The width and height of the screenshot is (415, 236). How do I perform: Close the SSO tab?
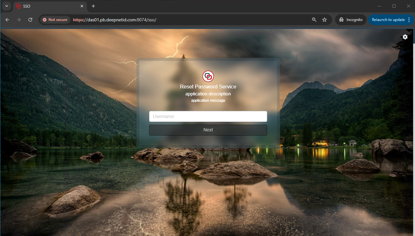tap(82, 6)
